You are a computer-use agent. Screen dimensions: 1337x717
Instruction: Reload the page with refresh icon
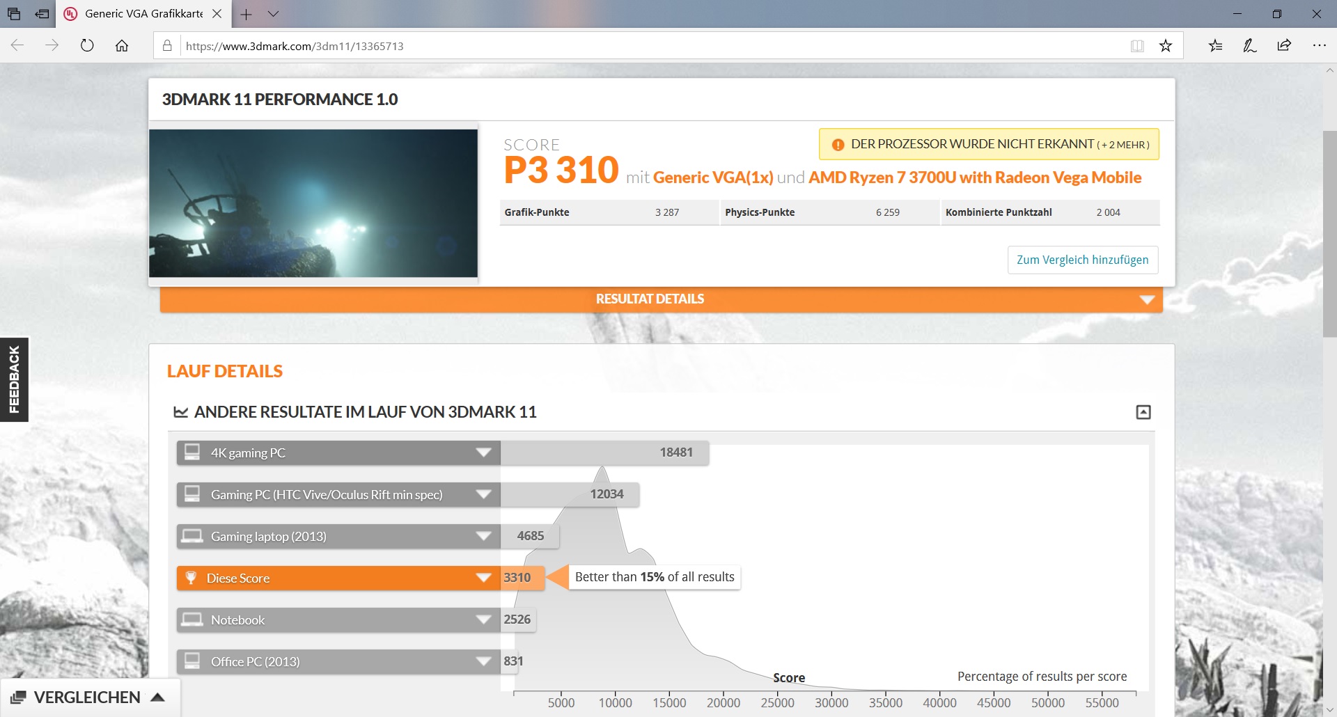click(87, 46)
